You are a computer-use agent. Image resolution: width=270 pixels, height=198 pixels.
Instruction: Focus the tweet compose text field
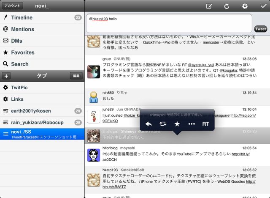(169, 23)
